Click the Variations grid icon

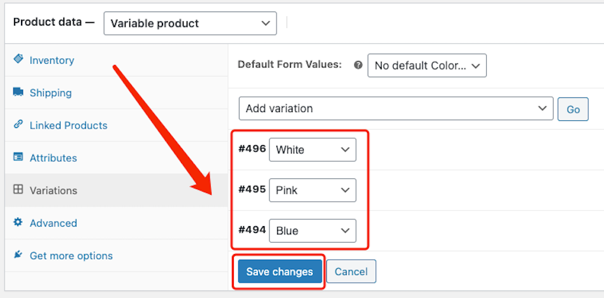click(18, 190)
